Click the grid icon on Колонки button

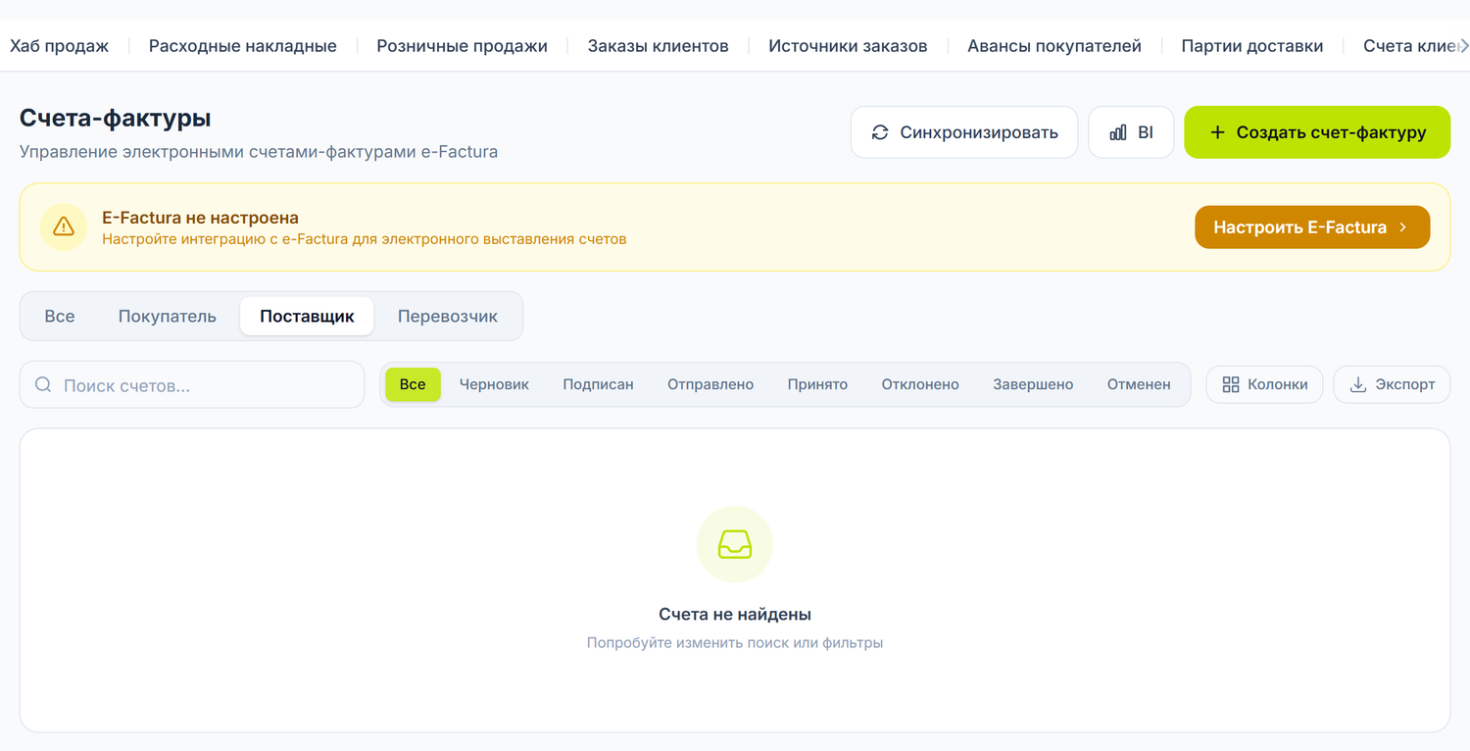click(x=1231, y=384)
